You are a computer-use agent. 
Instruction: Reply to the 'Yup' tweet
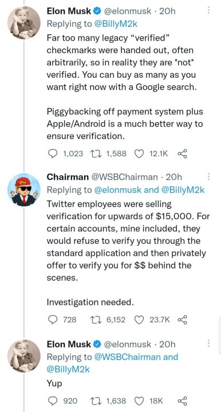[x=53, y=401]
